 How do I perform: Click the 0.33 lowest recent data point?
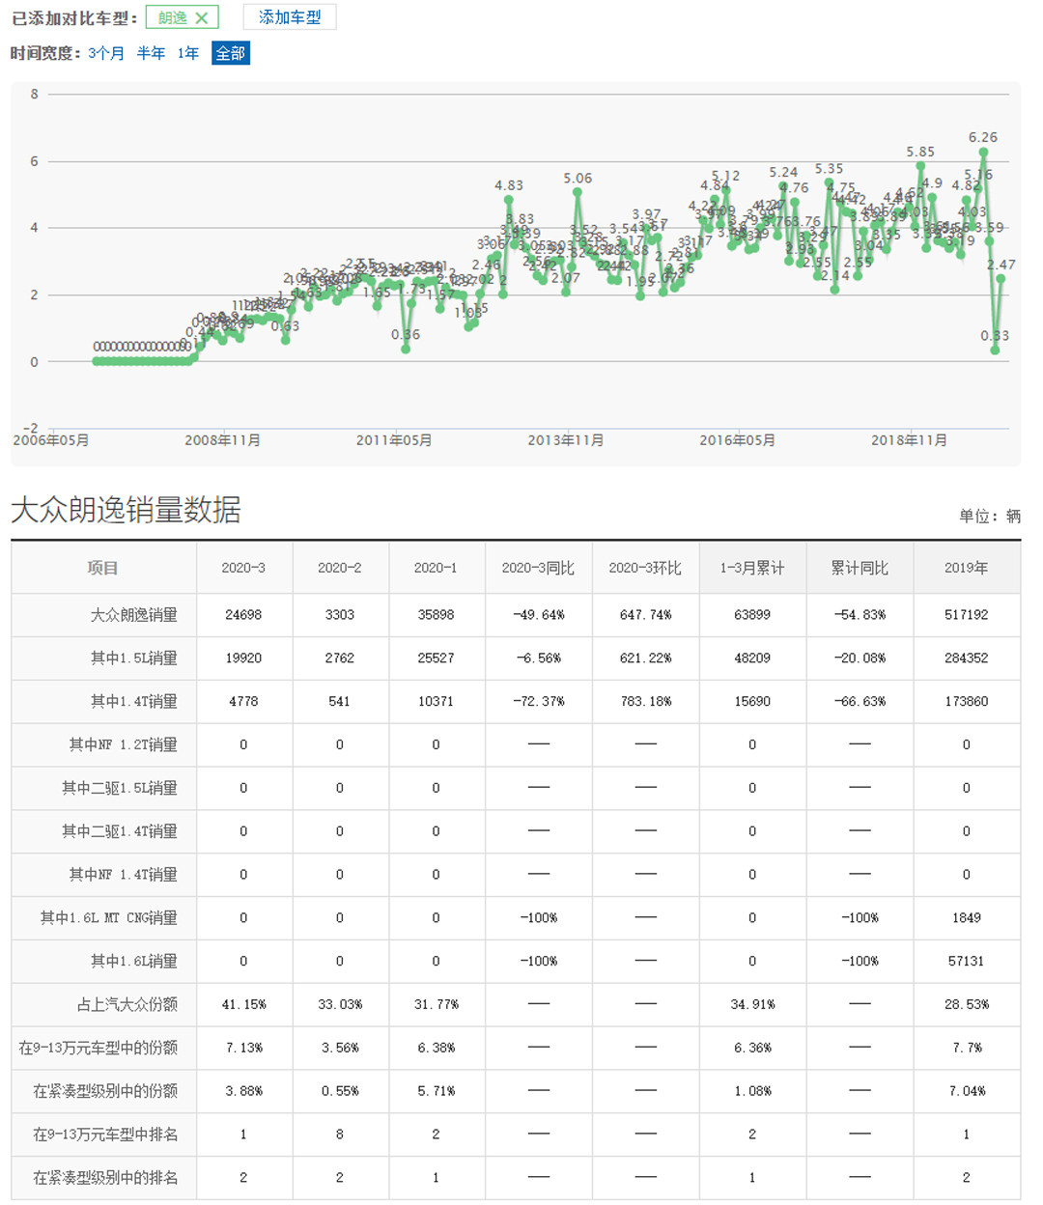(995, 350)
